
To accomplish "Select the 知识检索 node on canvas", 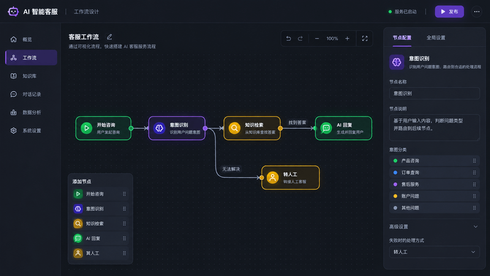I will tap(252, 128).
